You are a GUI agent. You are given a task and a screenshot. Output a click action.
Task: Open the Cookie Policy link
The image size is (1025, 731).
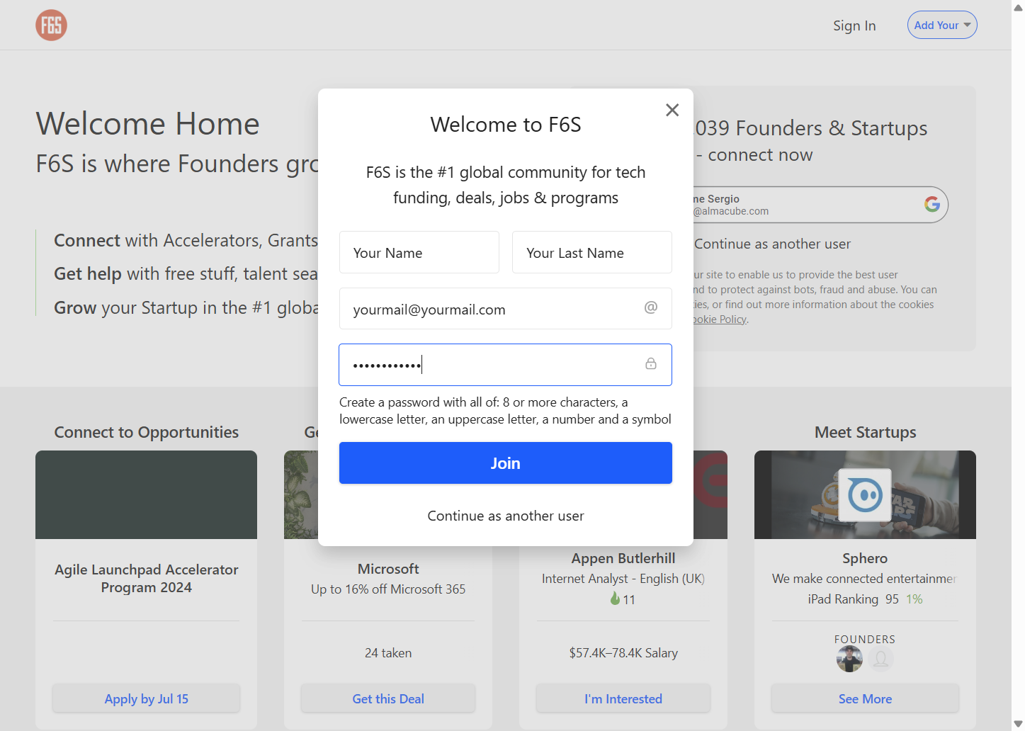click(x=720, y=319)
